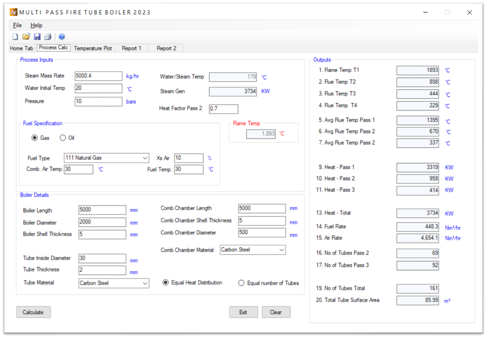This screenshot has width=487, height=338.
Task: Click the Print toolbar icon
Action: pos(48,36)
